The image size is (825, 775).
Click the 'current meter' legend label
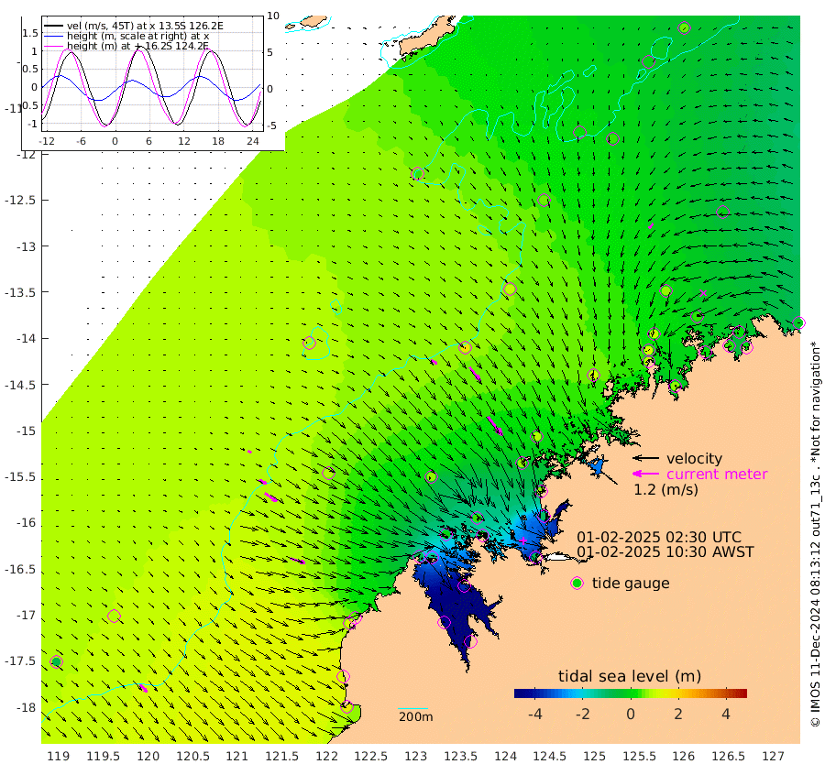click(x=717, y=475)
